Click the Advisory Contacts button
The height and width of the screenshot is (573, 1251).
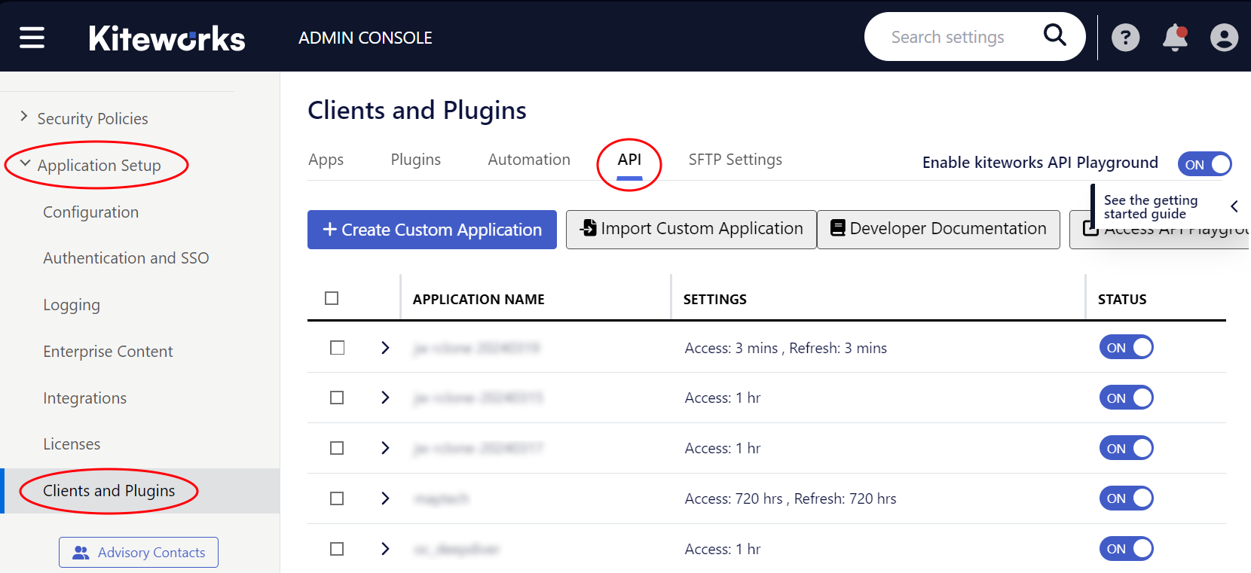pos(139,553)
